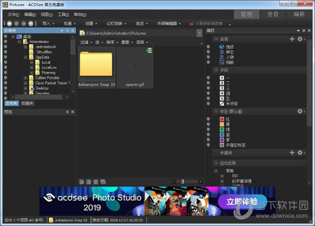
Task: Pin the 预览 panel
Action: point(67,112)
